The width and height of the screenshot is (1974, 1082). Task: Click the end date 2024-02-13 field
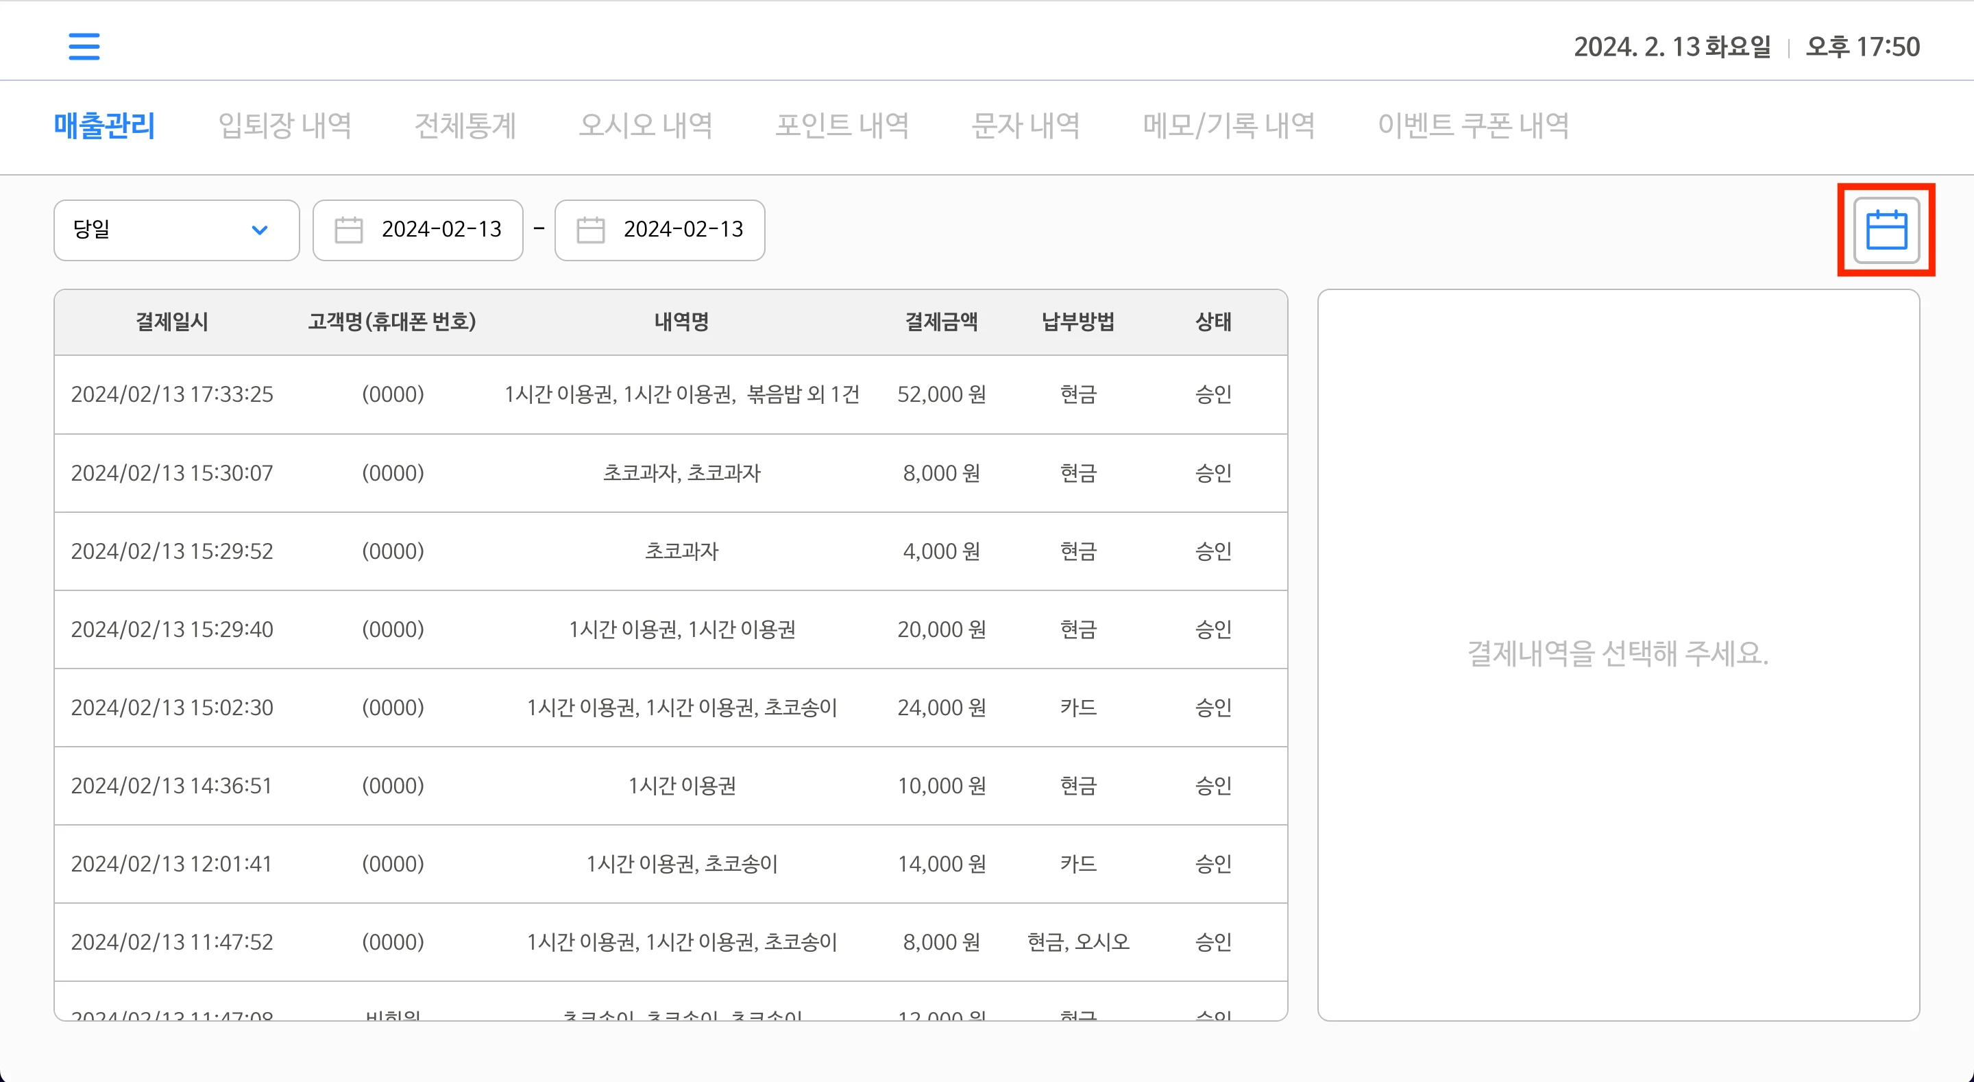coord(660,230)
